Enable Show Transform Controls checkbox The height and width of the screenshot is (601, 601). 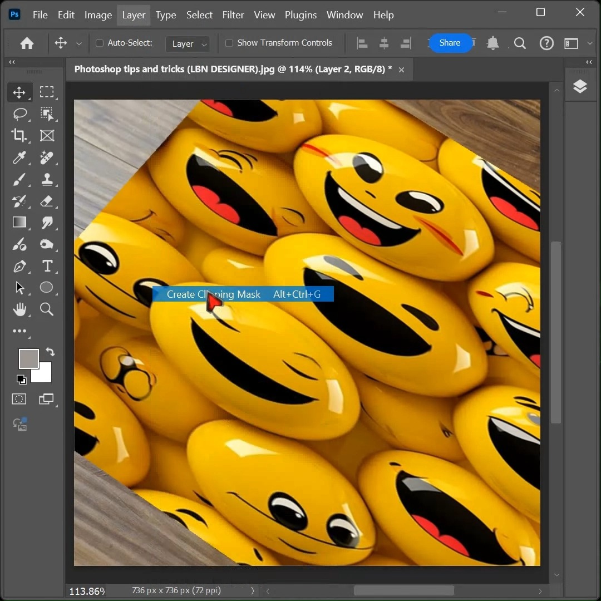tap(229, 43)
